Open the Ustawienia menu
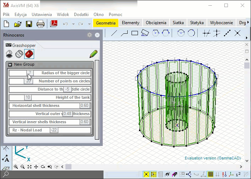The height and width of the screenshot is (179, 251). [x=42, y=15]
